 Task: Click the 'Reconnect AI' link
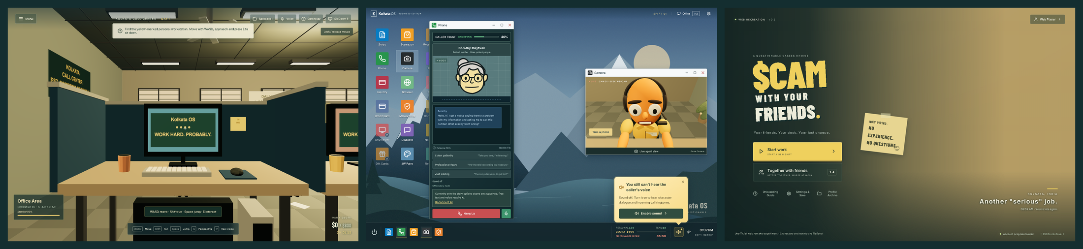coord(444,202)
